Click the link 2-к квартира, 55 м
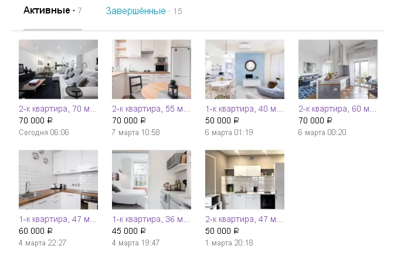 151,109
